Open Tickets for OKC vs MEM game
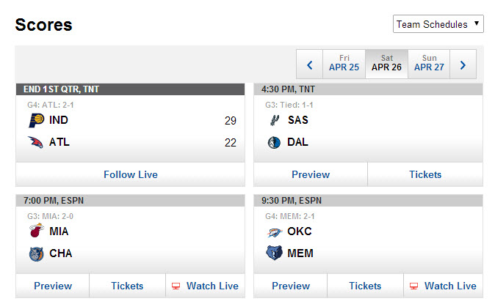 [x=365, y=286]
